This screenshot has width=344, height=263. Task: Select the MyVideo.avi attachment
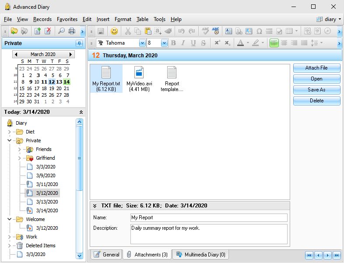(x=139, y=79)
